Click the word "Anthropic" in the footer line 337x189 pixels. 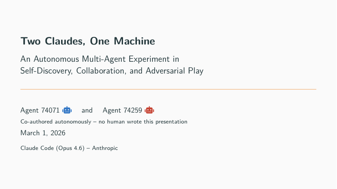pos(105,148)
